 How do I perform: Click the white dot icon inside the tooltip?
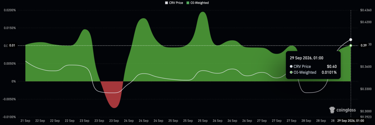(x=291, y=66)
